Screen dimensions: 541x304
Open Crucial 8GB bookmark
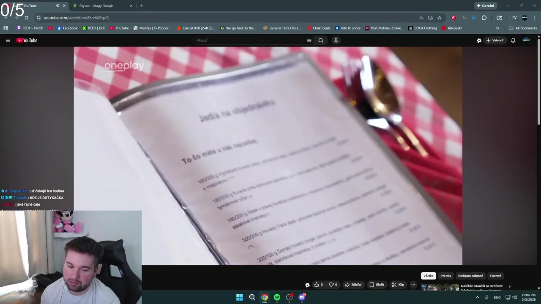[196, 28]
